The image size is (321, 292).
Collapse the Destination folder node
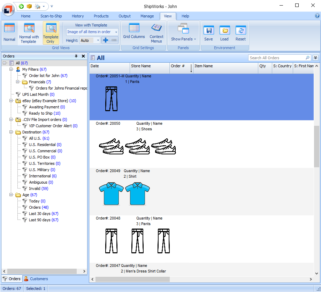click(11, 132)
